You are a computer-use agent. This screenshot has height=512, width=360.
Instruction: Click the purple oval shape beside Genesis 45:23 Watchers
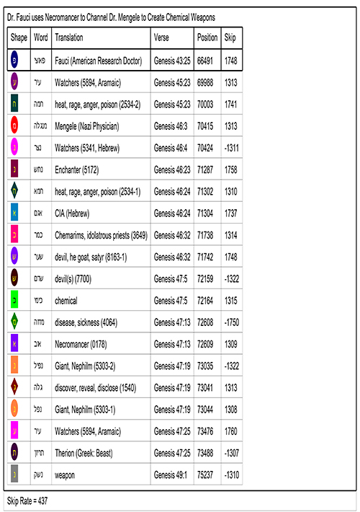coord(14,82)
